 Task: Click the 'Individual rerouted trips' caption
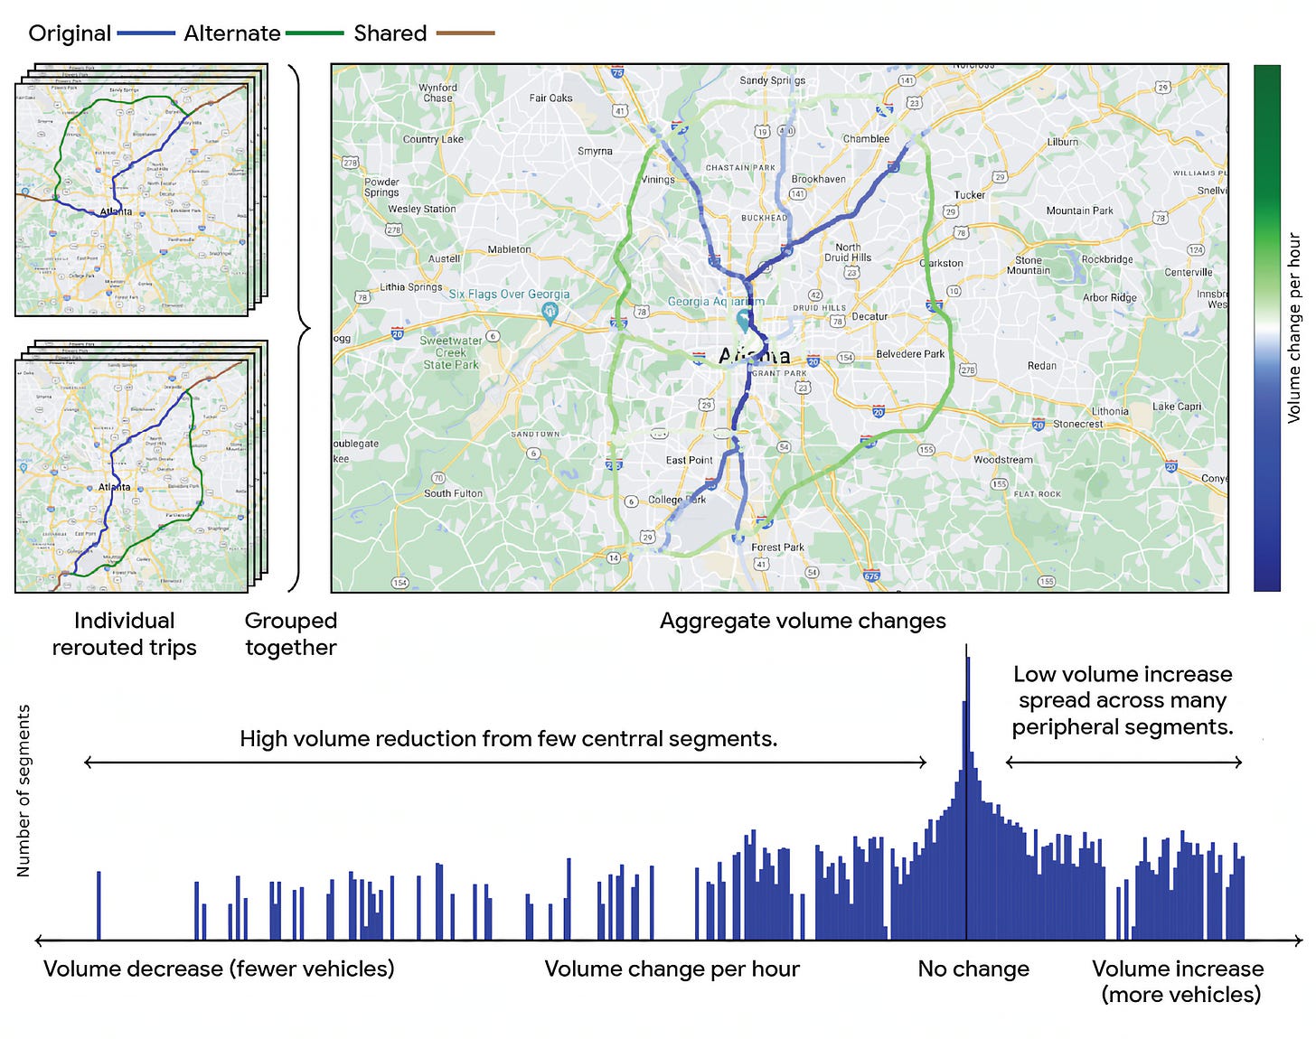pos(124,634)
